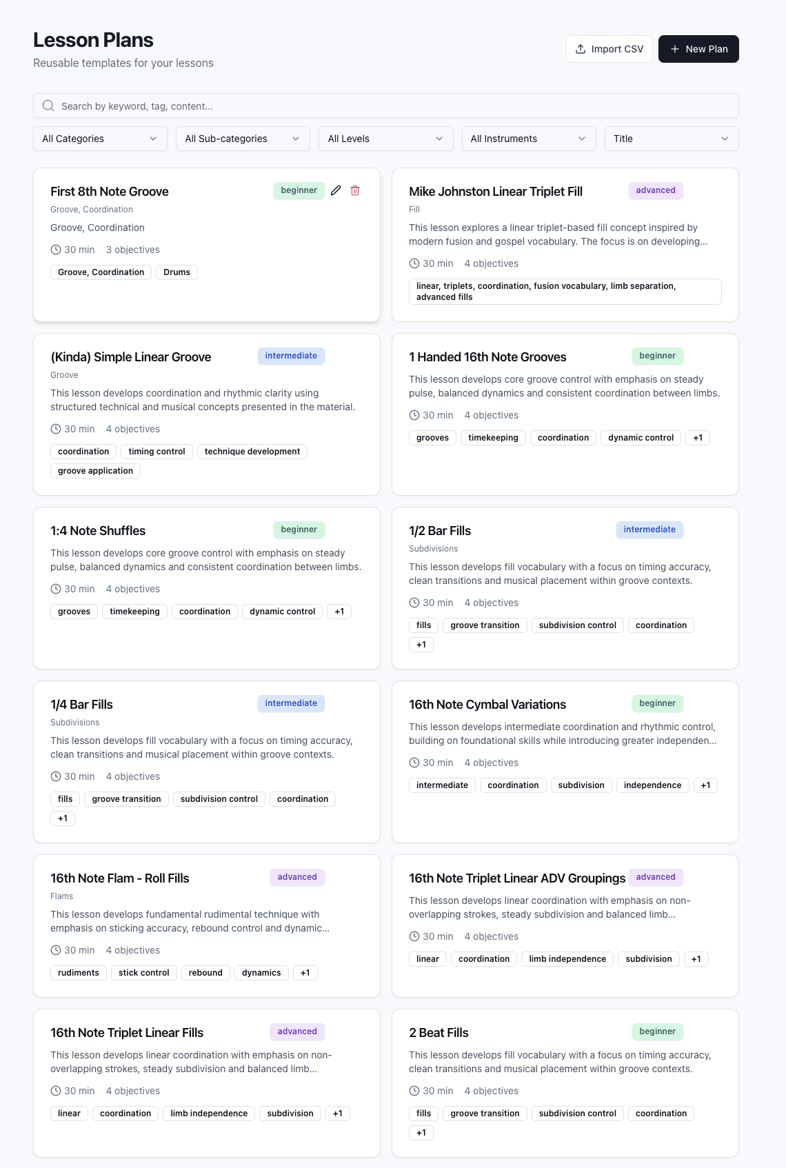
Task: Expand the All Levels filter
Action: click(386, 139)
